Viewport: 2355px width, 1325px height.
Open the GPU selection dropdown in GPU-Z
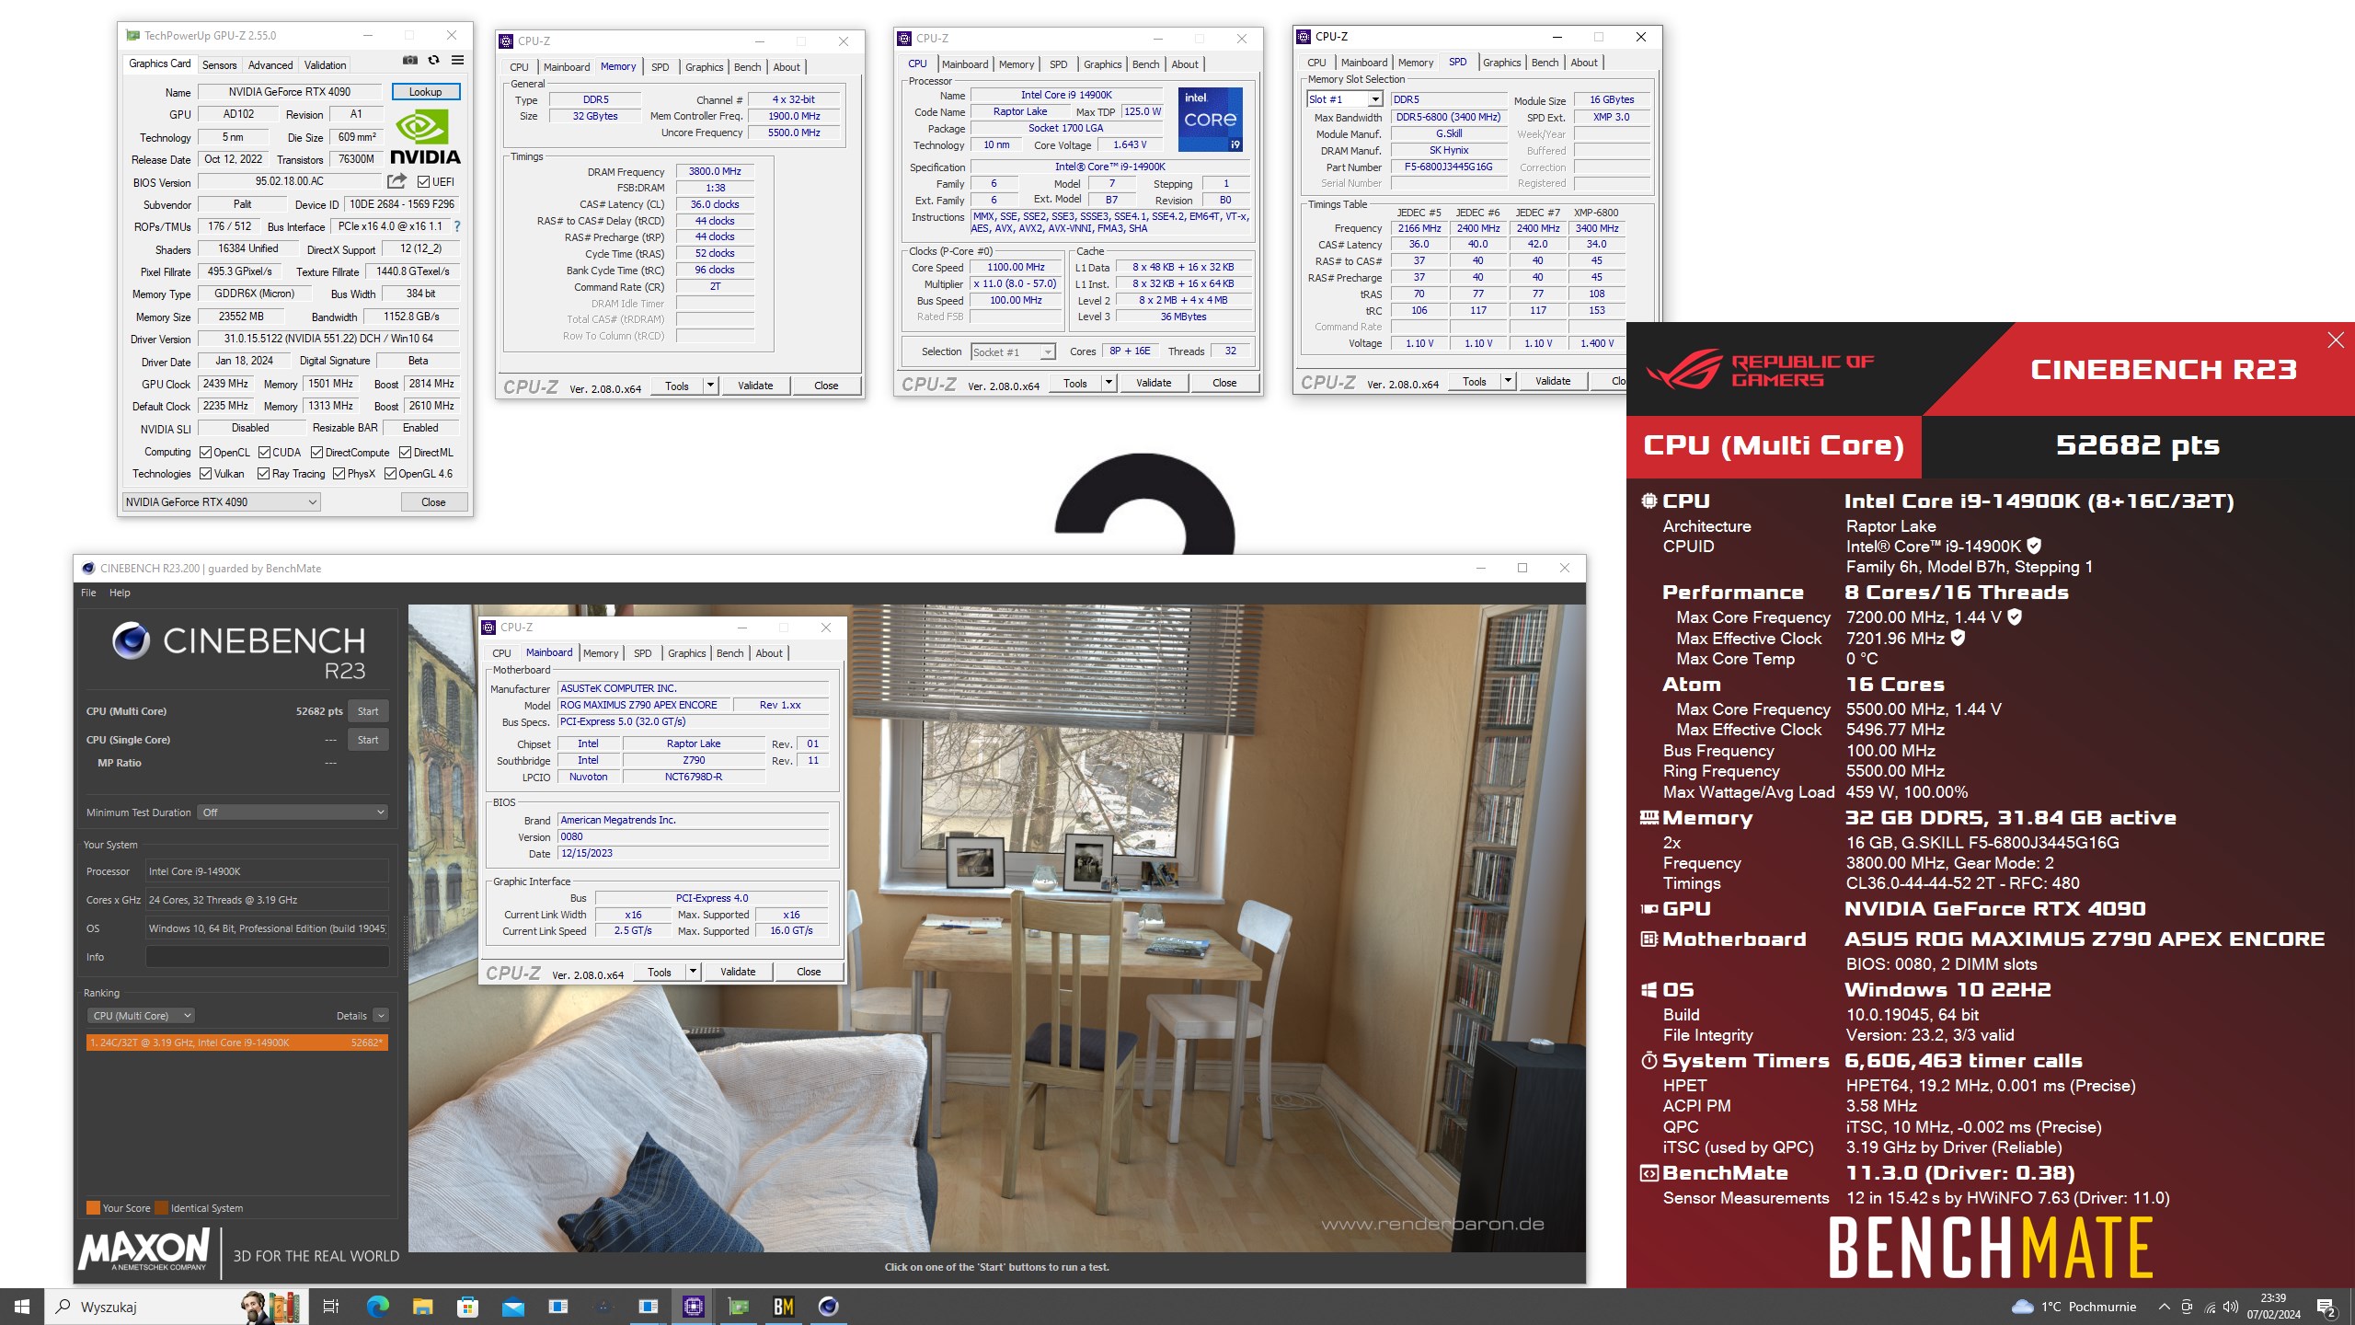221,502
